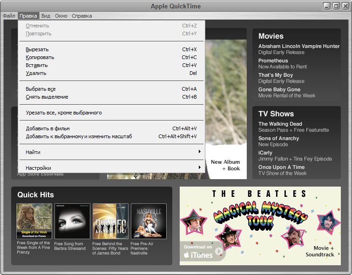Open the Справка menu
This screenshot has width=352, height=275.
(82, 16)
